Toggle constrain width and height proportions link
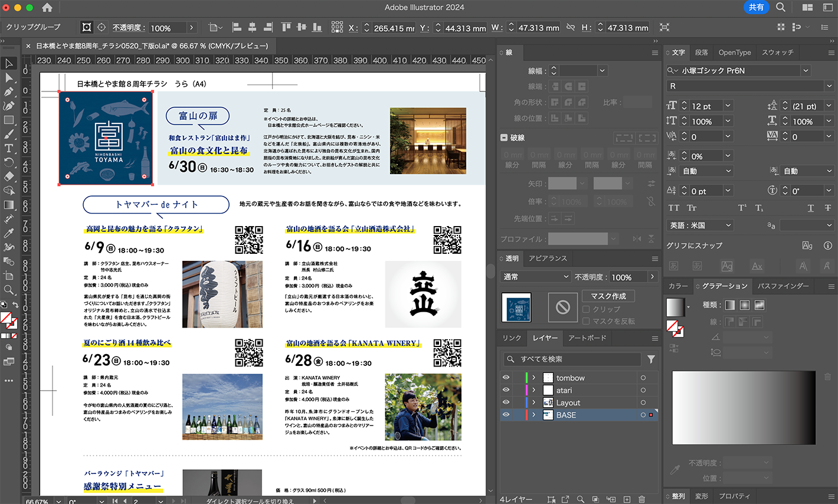Image resolution: width=838 pixels, height=504 pixels. coord(570,27)
